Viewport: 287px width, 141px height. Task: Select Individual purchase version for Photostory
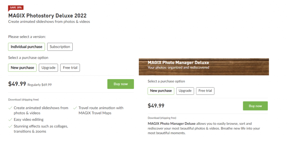pos(26,47)
